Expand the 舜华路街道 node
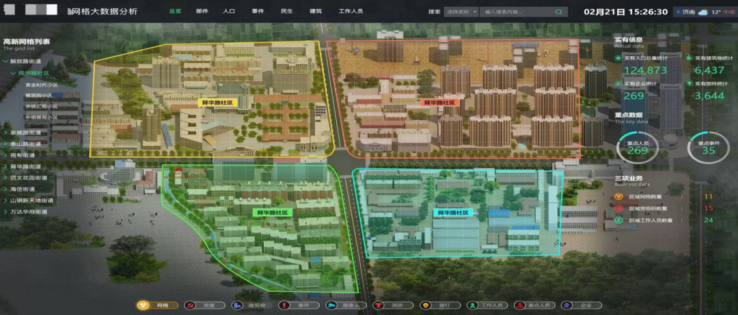Screen dimensions: 738x315 coord(5,166)
